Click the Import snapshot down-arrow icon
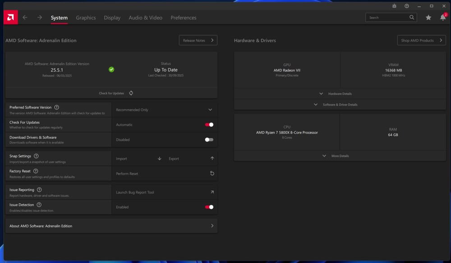The height and width of the screenshot is (263, 451). tap(159, 159)
